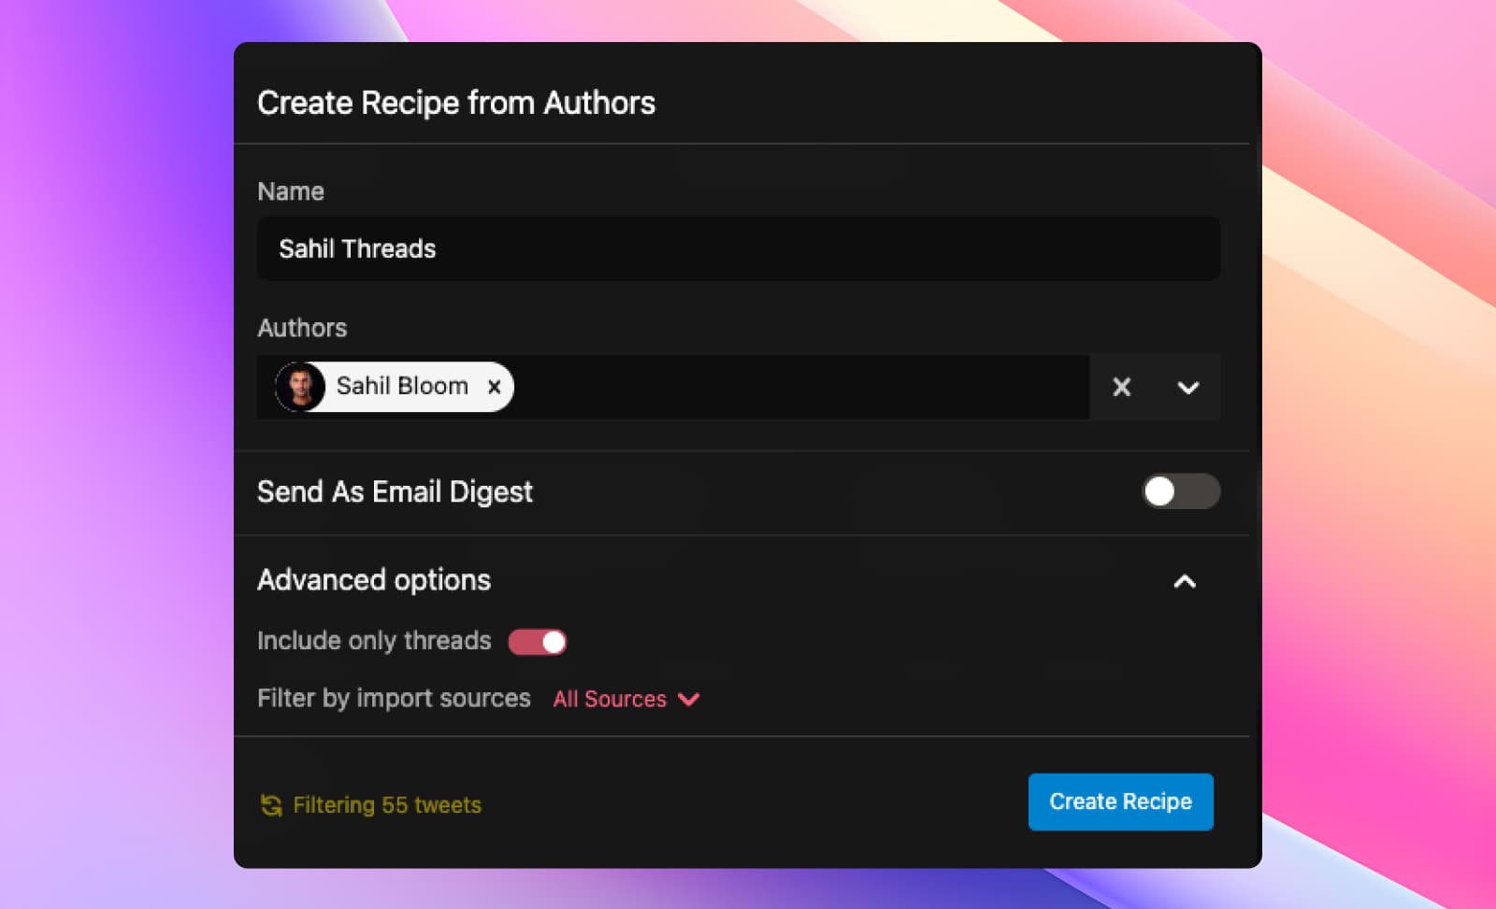Image resolution: width=1496 pixels, height=909 pixels.
Task: Click the Advanced options heading
Action: pyautogui.click(x=374, y=580)
